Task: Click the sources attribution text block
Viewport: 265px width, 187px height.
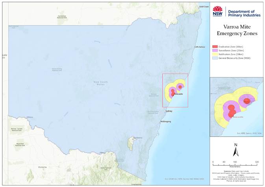Action: [x=235, y=177]
